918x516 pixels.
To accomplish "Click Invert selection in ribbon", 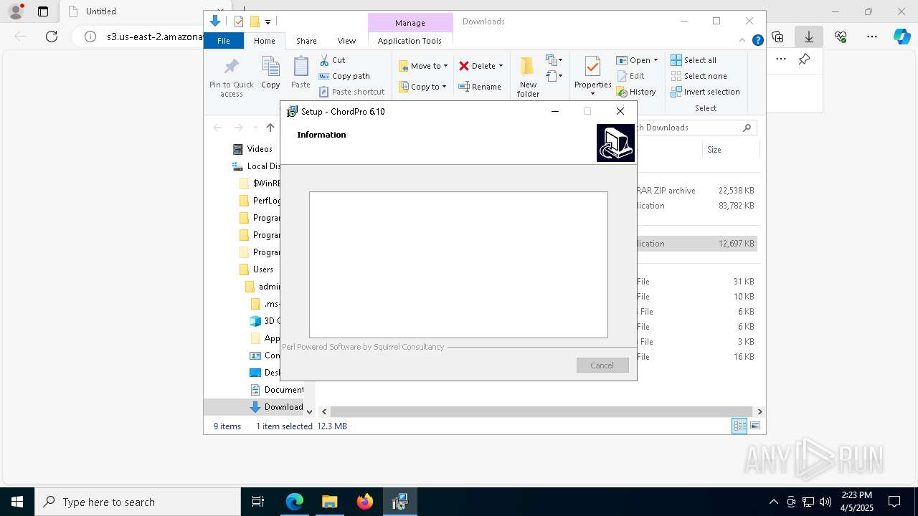I will pyautogui.click(x=705, y=92).
